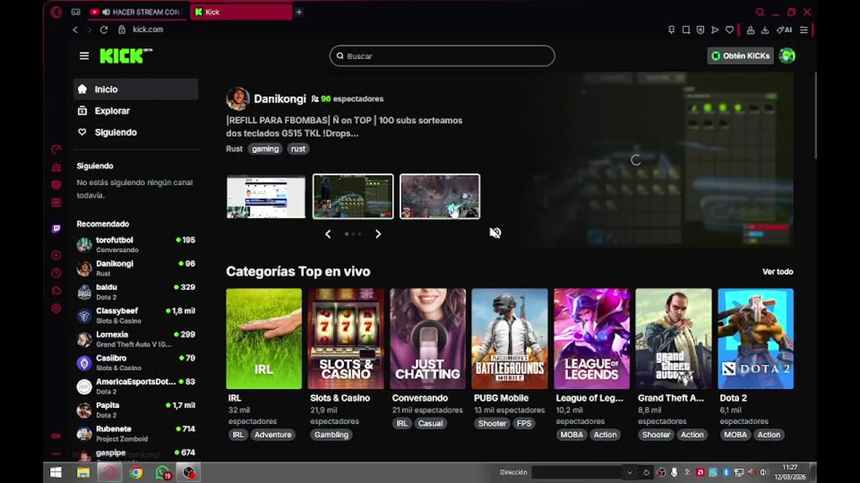This screenshot has width=860, height=483.
Task: Open the Just Chatting category card
Action: tap(428, 339)
